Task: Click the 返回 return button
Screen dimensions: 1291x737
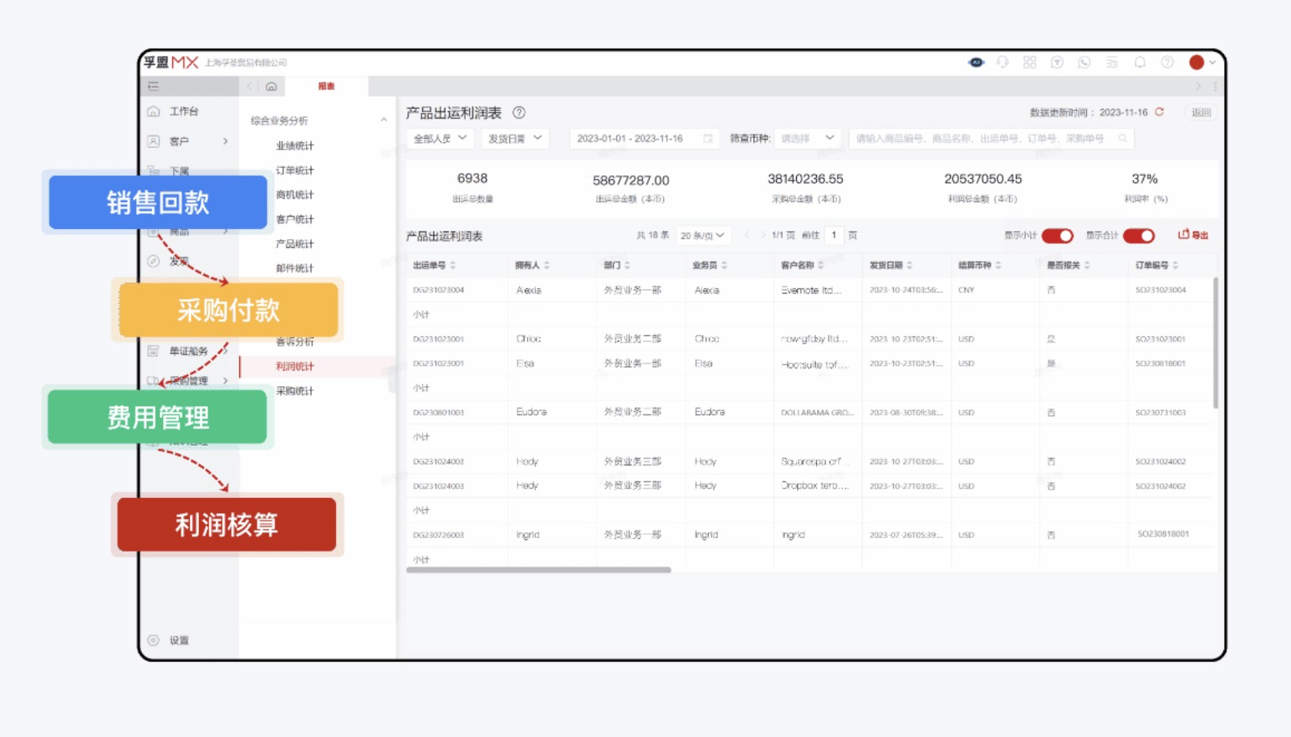Action: (x=1200, y=113)
